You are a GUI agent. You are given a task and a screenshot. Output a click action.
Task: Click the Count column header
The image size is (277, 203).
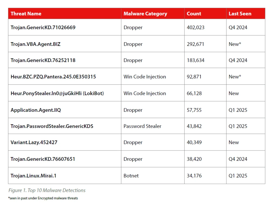point(194,14)
